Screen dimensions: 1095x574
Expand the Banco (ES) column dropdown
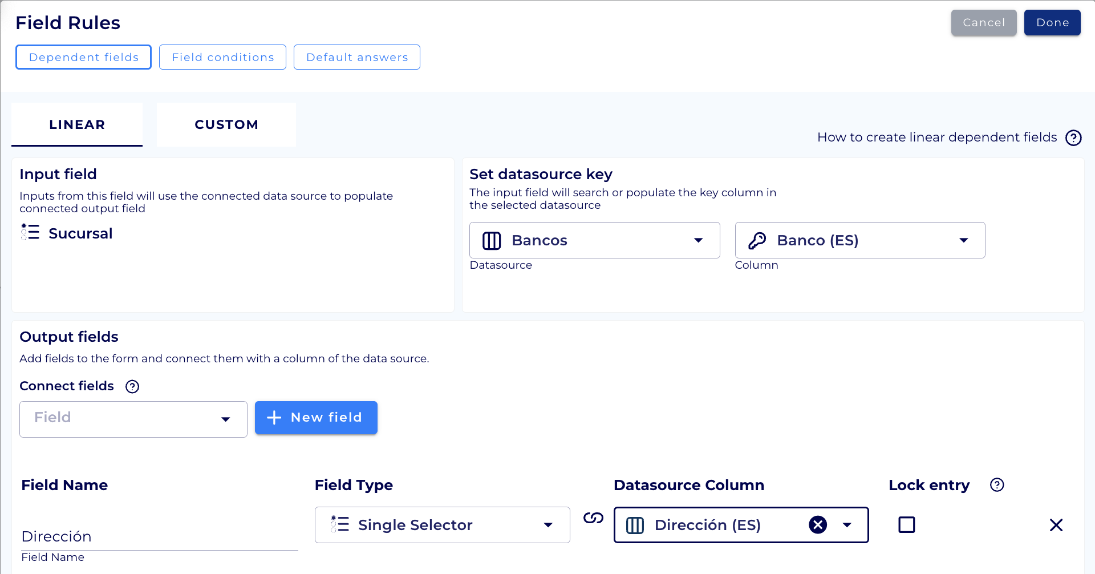coord(963,240)
